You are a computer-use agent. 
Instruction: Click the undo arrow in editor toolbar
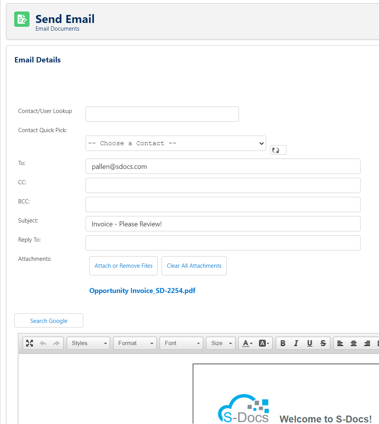point(43,343)
